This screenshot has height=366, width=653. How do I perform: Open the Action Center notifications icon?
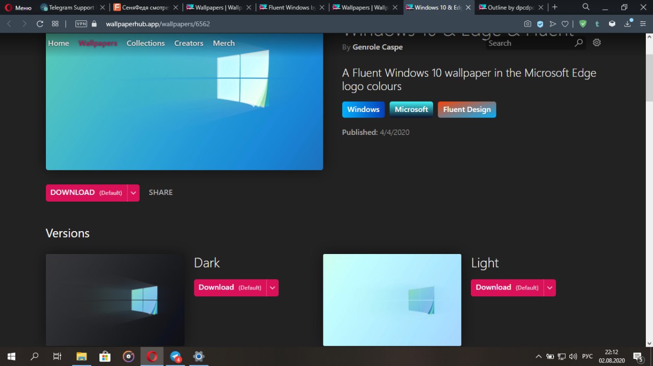[638, 356]
